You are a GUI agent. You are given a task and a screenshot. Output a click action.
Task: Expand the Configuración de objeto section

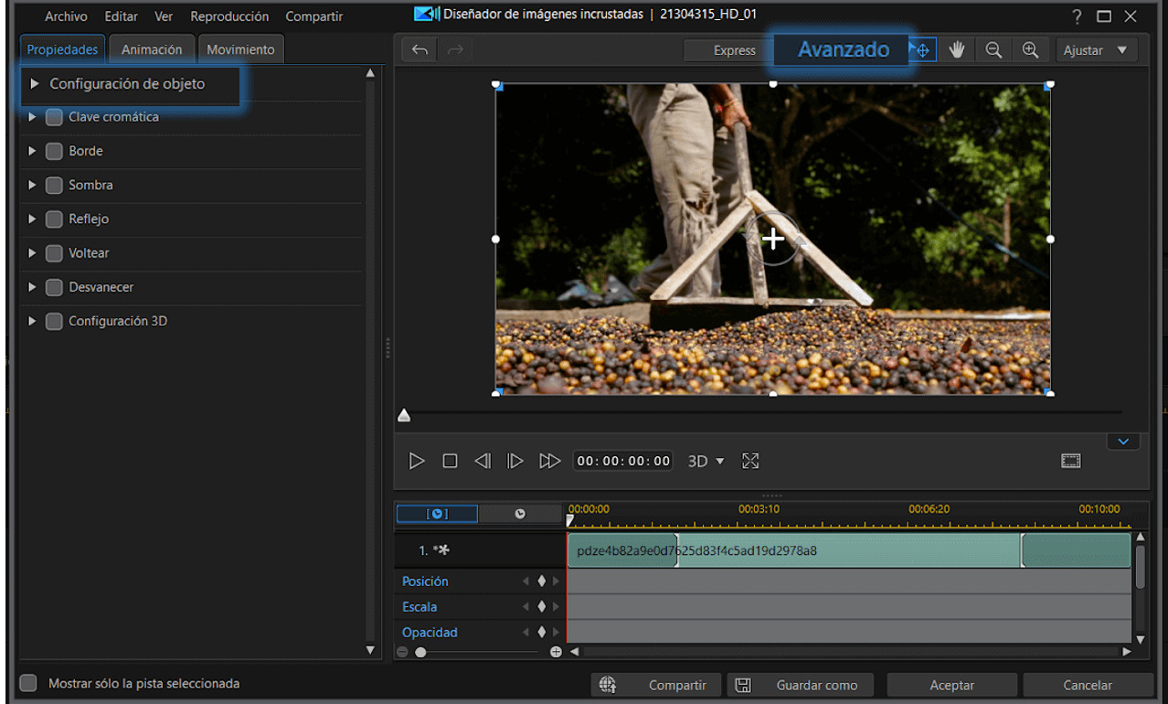click(35, 84)
